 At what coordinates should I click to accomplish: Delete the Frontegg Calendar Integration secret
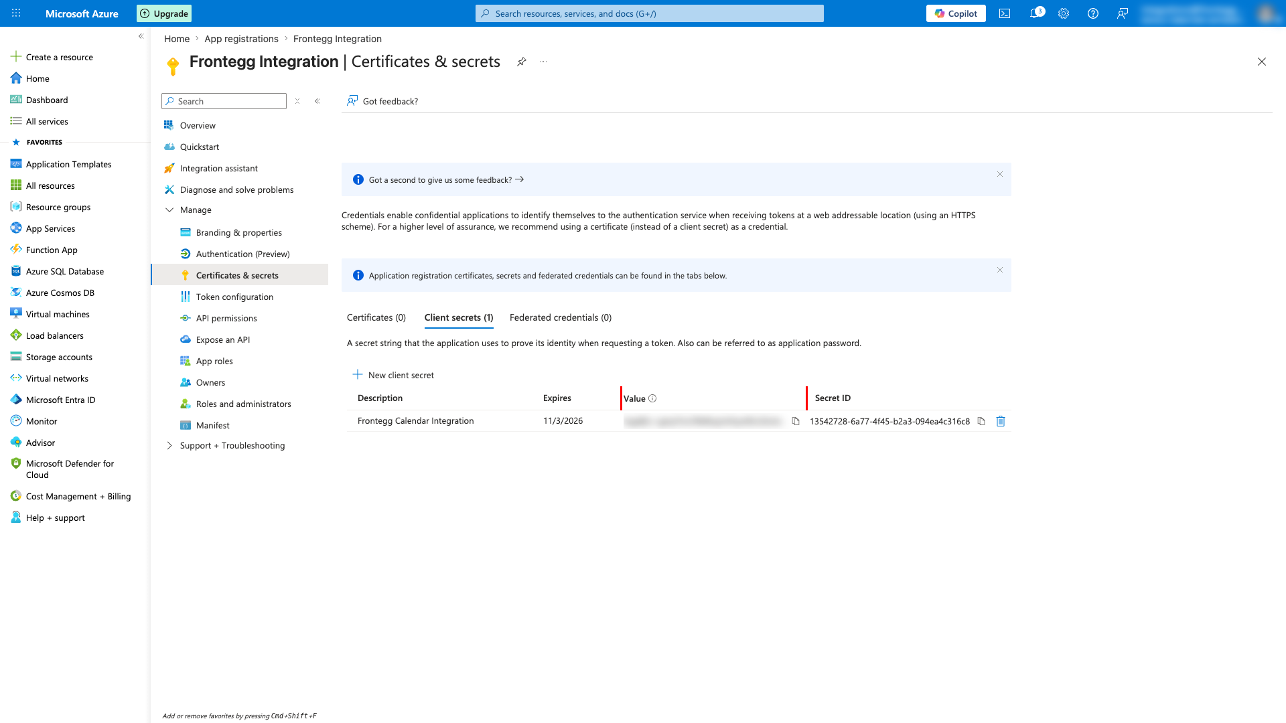[1001, 421]
